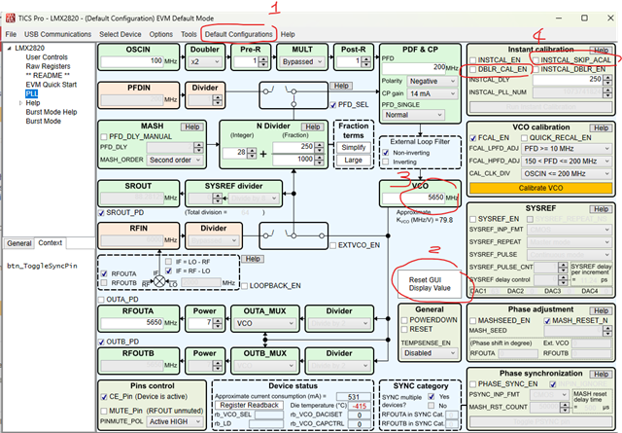Enable the INSTCAL_SKIP_ACAL checkbox

(536, 60)
